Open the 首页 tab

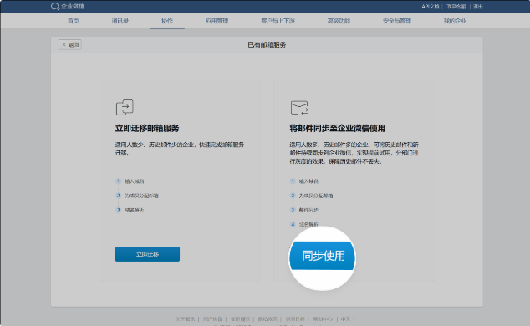(74, 21)
